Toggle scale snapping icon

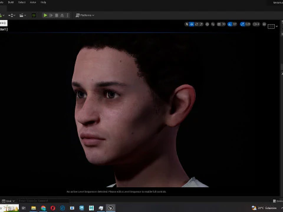tap(242, 24)
